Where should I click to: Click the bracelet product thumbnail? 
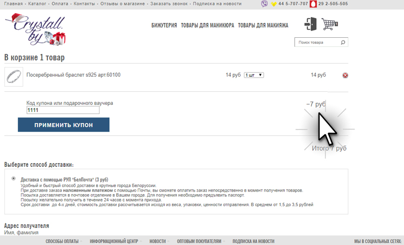coord(13,76)
